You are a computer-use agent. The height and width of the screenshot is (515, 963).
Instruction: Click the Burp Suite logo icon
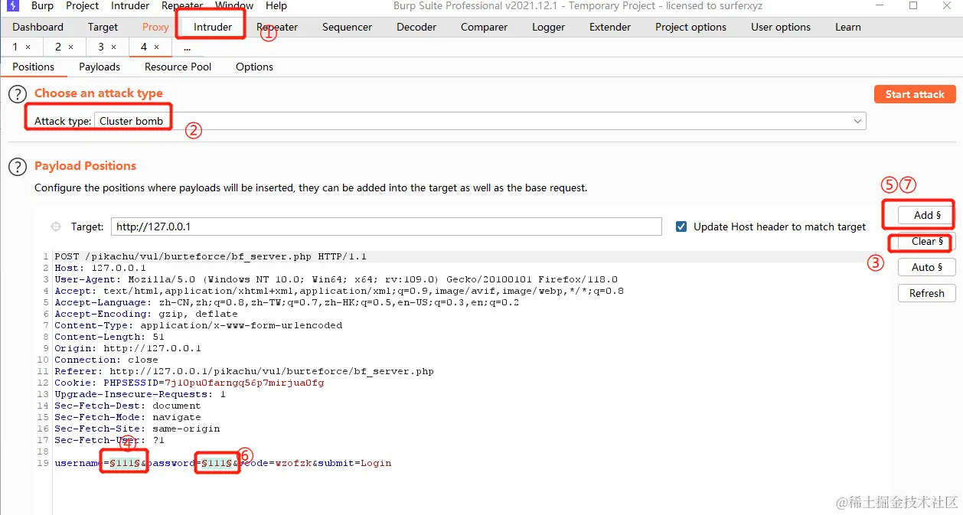coord(13,5)
